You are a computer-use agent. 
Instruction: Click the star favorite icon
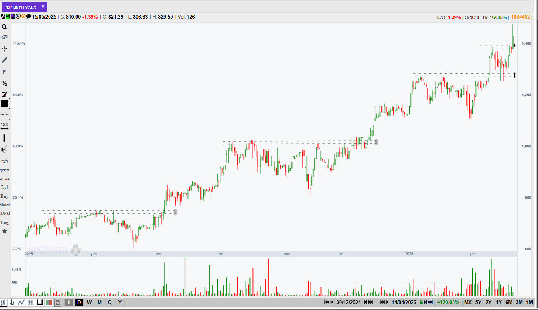pyautogui.click(x=5, y=231)
